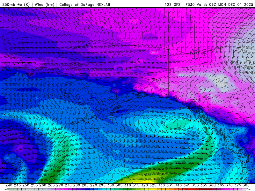Viewport: 255px width, 191px height.
Task: Click the left arrow end of color bar
Action: click(6, 189)
